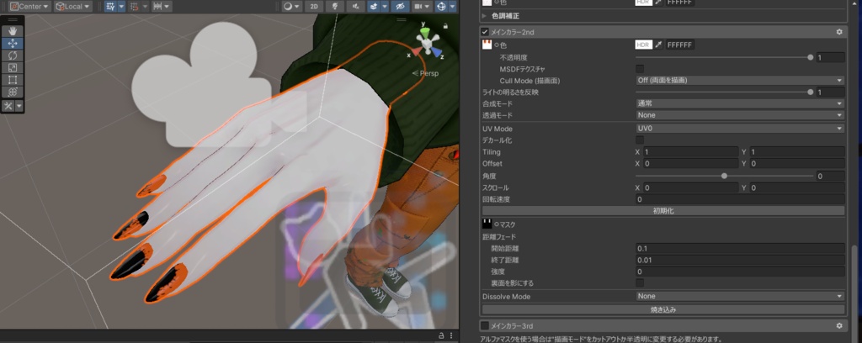Viewport: 862px width, 343px height.
Task: Click the scene camera settings icon
Action: pos(418,7)
